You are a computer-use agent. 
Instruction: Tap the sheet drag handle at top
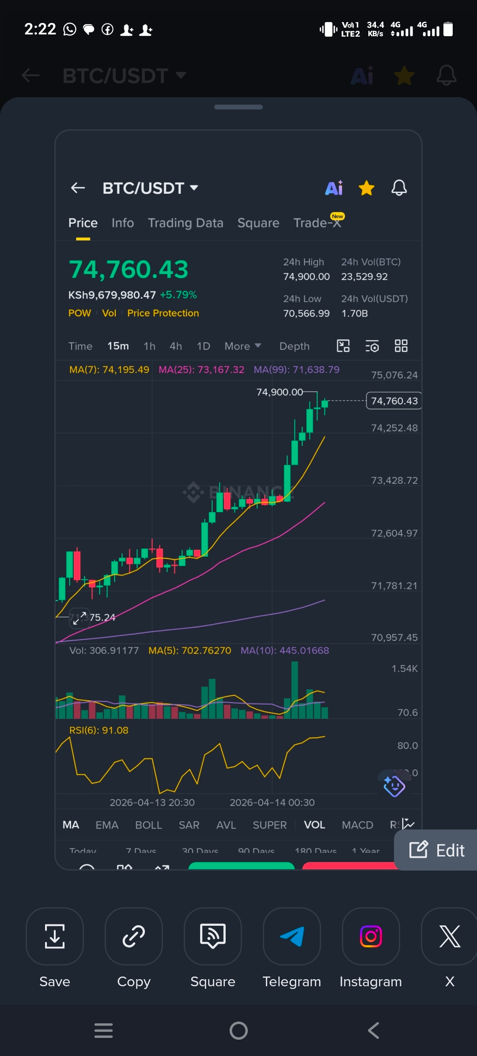238,107
